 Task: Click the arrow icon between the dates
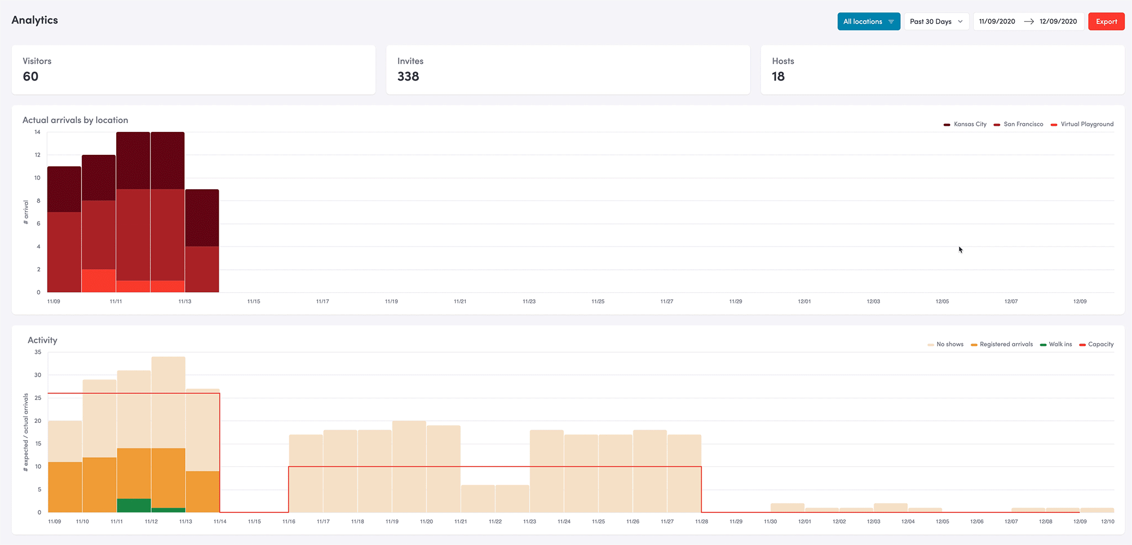tap(1028, 22)
